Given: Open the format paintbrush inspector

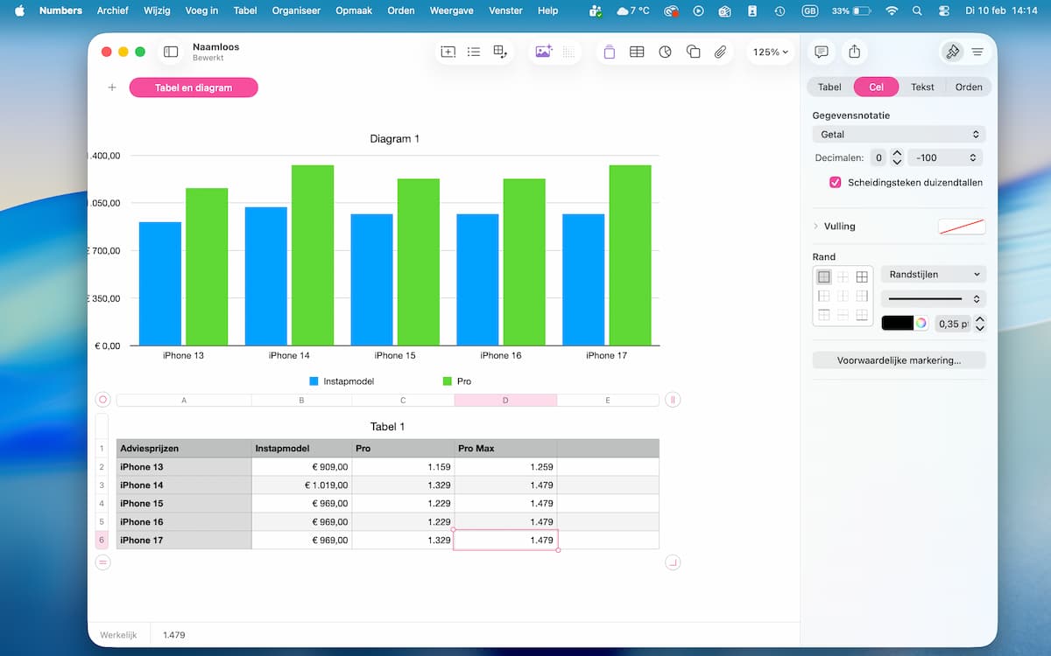Looking at the screenshot, I should (x=951, y=52).
